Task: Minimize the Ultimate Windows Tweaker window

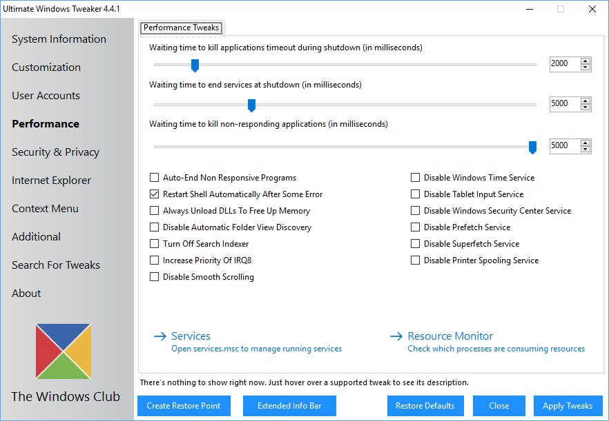Action: tap(529, 9)
